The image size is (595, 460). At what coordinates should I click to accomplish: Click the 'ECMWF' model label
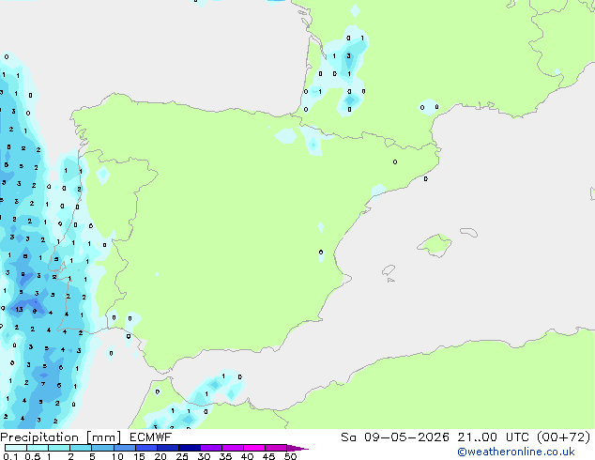(x=150, y=437)
